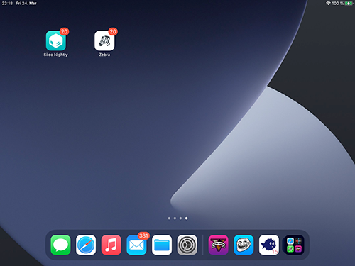Tap the highlighted fourth page dot
The image size is (355, 266).
tap(187, 218)
